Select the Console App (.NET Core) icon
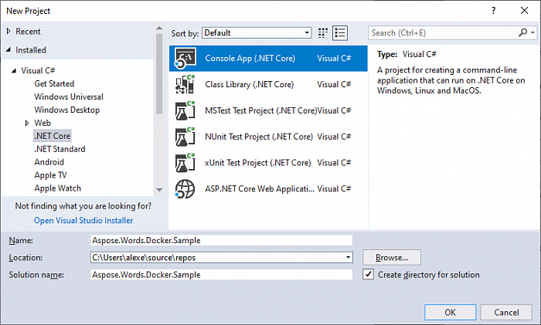Viewport: 541px width, 325px height. coord(185,58)
